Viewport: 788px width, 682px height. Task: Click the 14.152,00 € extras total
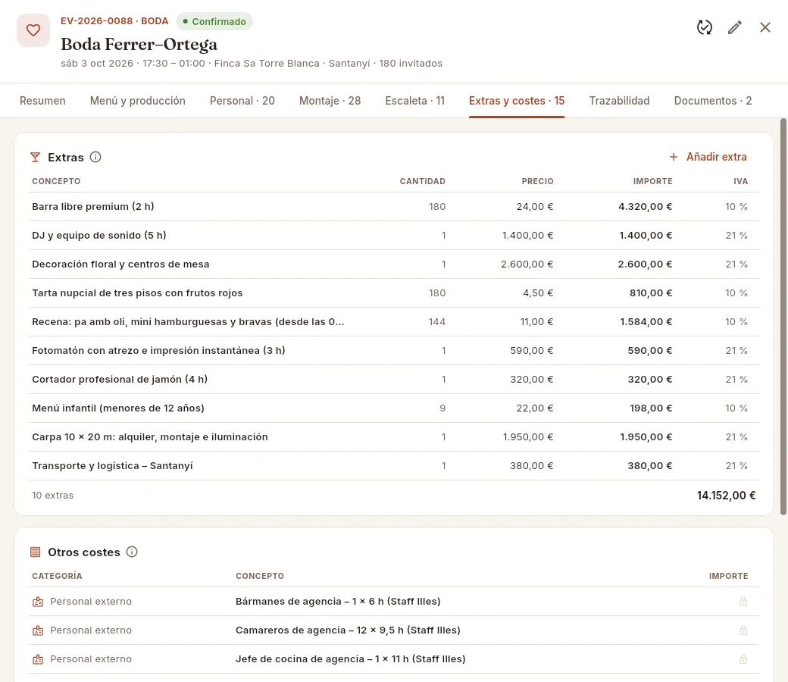(726, 496)
